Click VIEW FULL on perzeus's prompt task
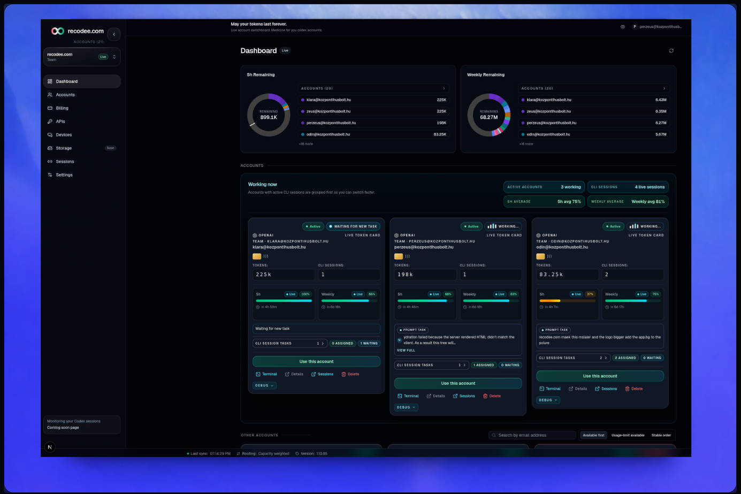 click(406, 351)
